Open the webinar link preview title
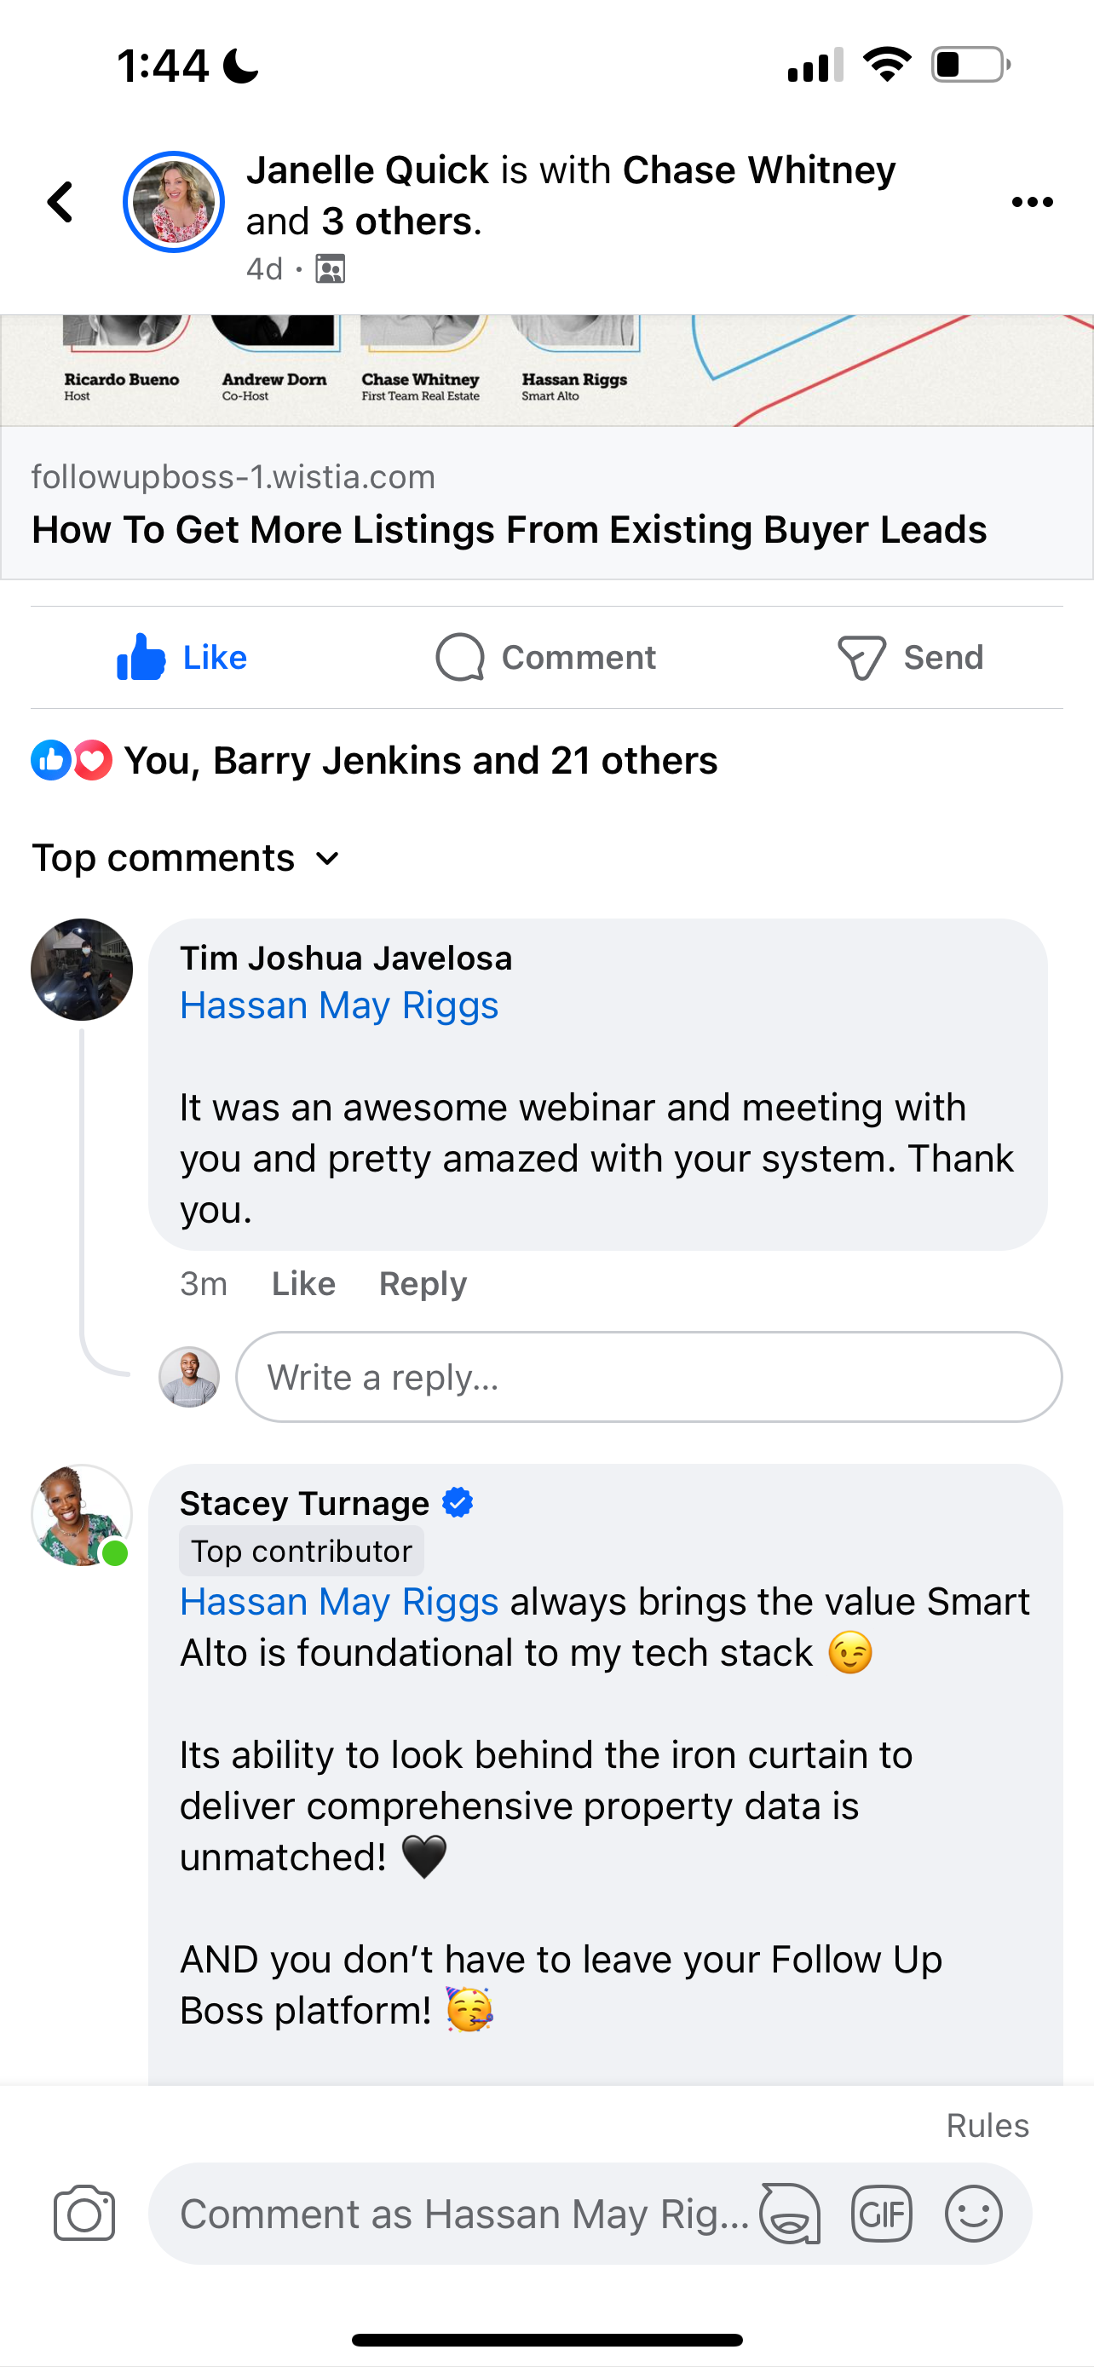 point(509,529)
